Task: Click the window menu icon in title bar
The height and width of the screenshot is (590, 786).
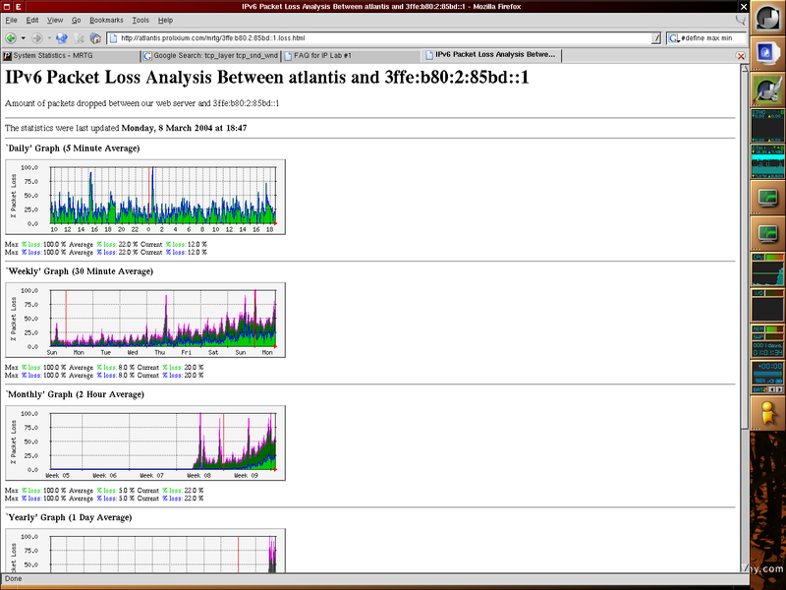Action: [7, 7]
